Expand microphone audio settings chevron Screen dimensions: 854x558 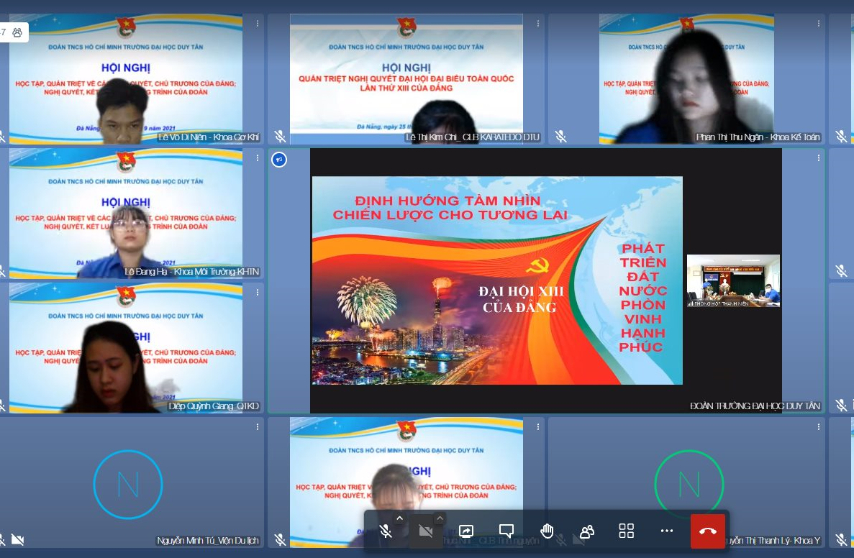(399, 518)
